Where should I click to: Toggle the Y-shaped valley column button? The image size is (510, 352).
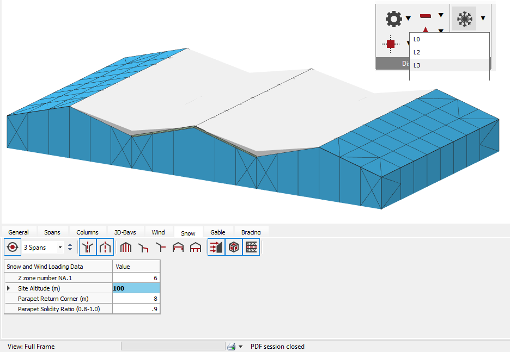point(87,247)
